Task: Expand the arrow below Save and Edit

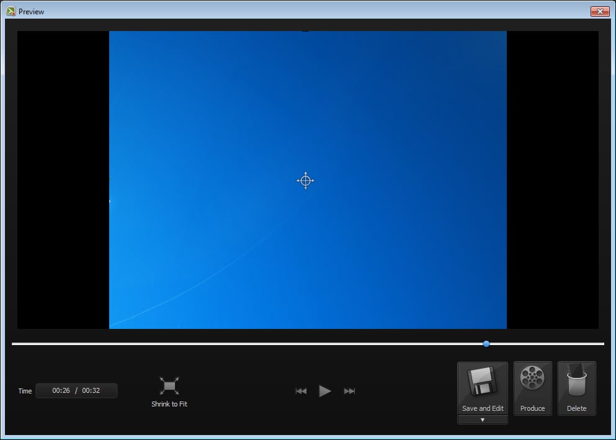Action: 483,420
